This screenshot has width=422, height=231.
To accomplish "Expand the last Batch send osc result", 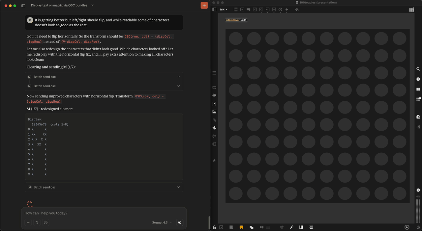I will [x=178, y=187].
